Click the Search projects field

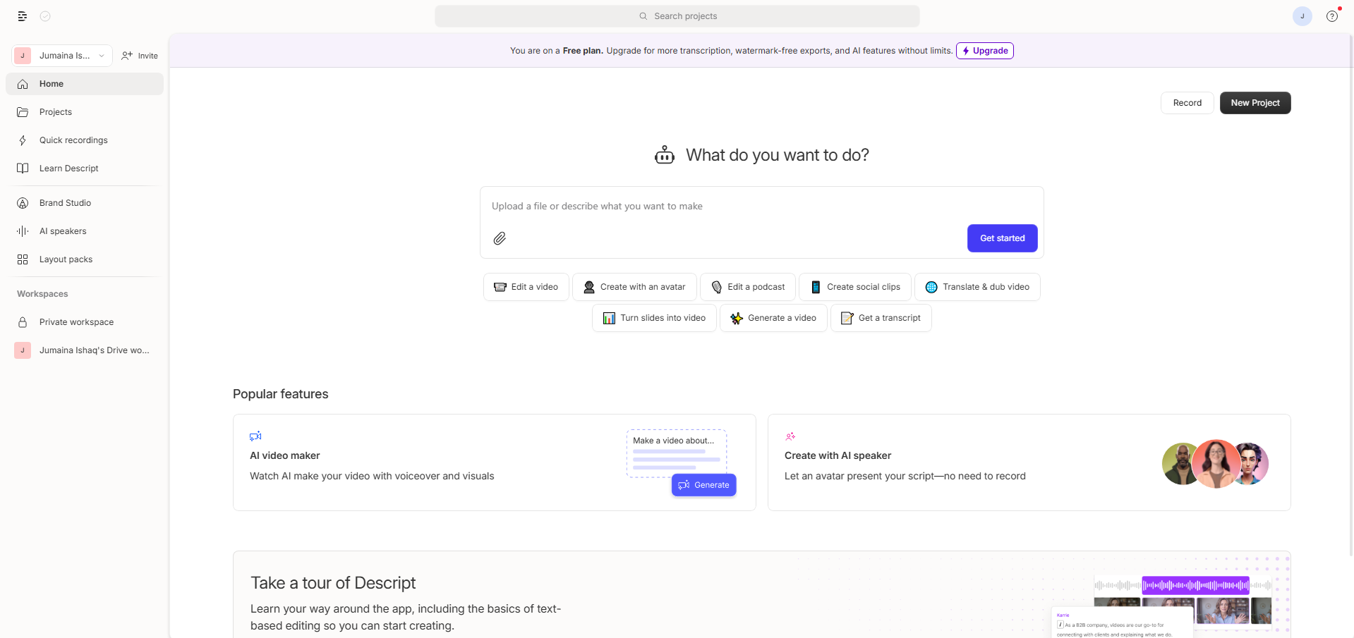(677, 16)
